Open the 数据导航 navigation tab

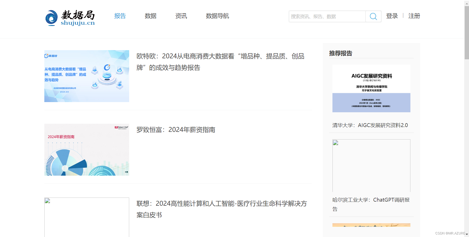tap(217, 16)
